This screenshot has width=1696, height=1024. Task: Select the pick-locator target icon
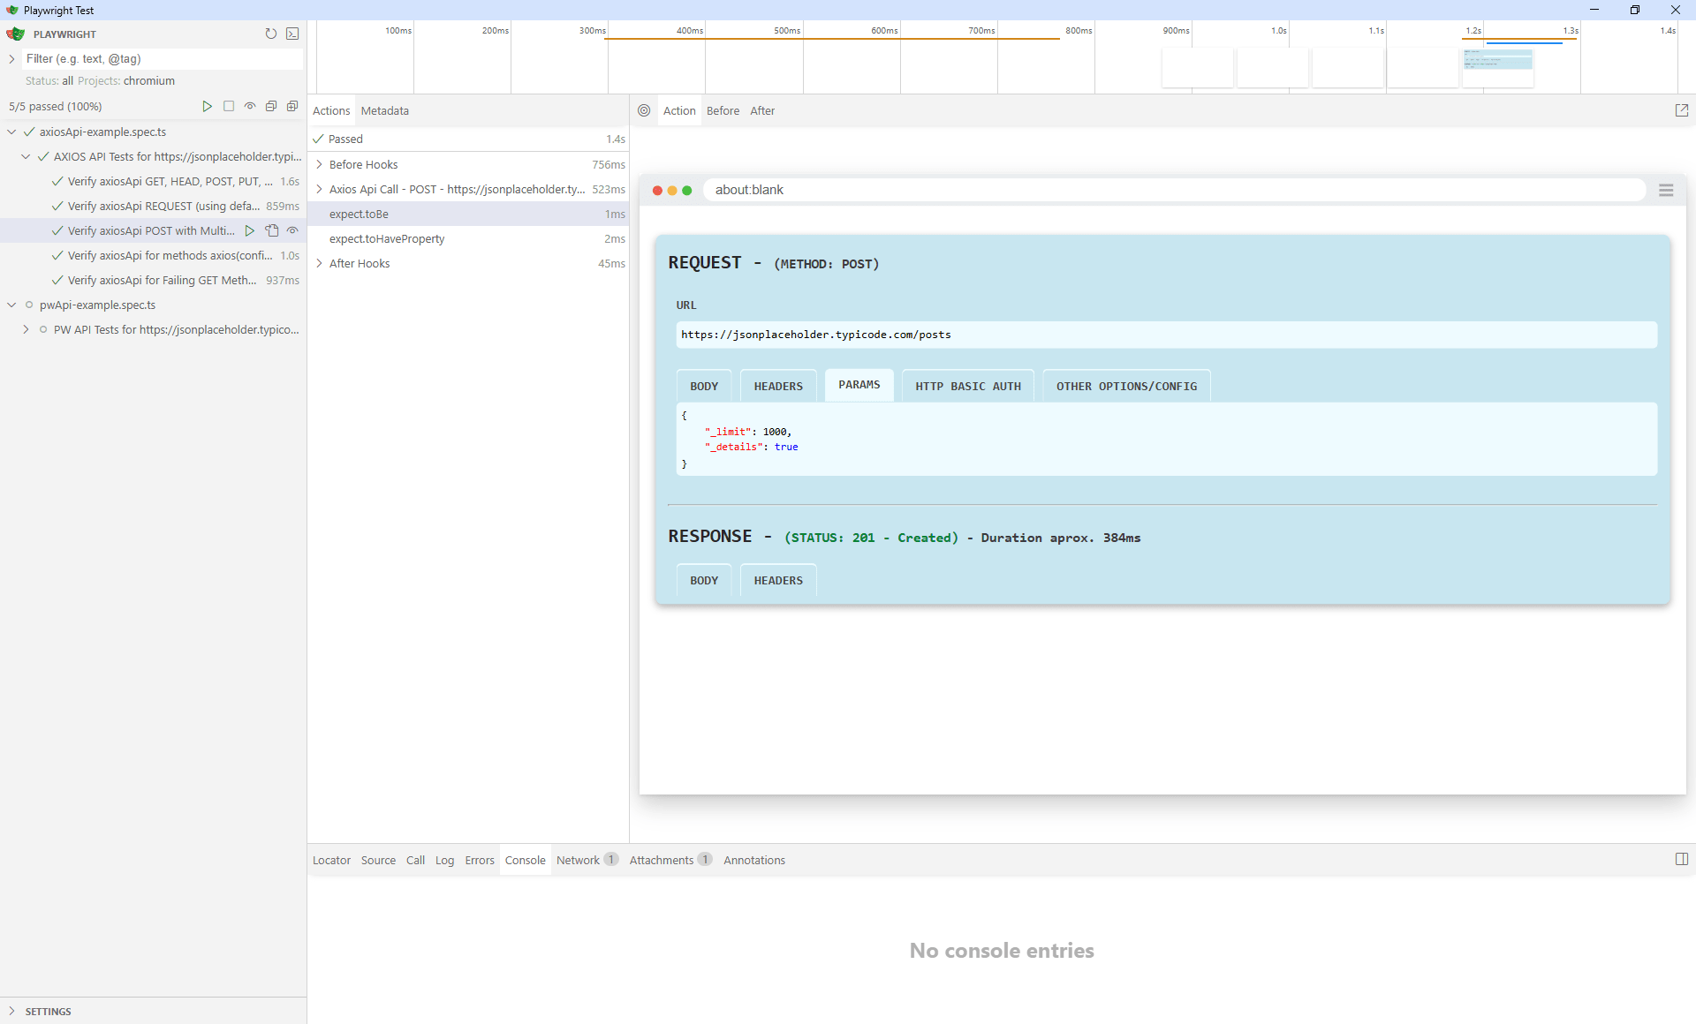644,110
